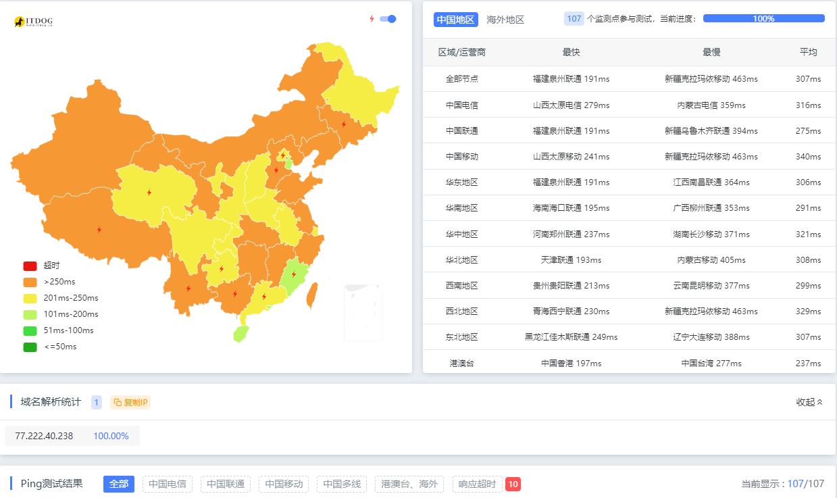Screen dimensions: 837x498
Task: Click the lightning marker on Yunnan province
Action: point(188,289)
